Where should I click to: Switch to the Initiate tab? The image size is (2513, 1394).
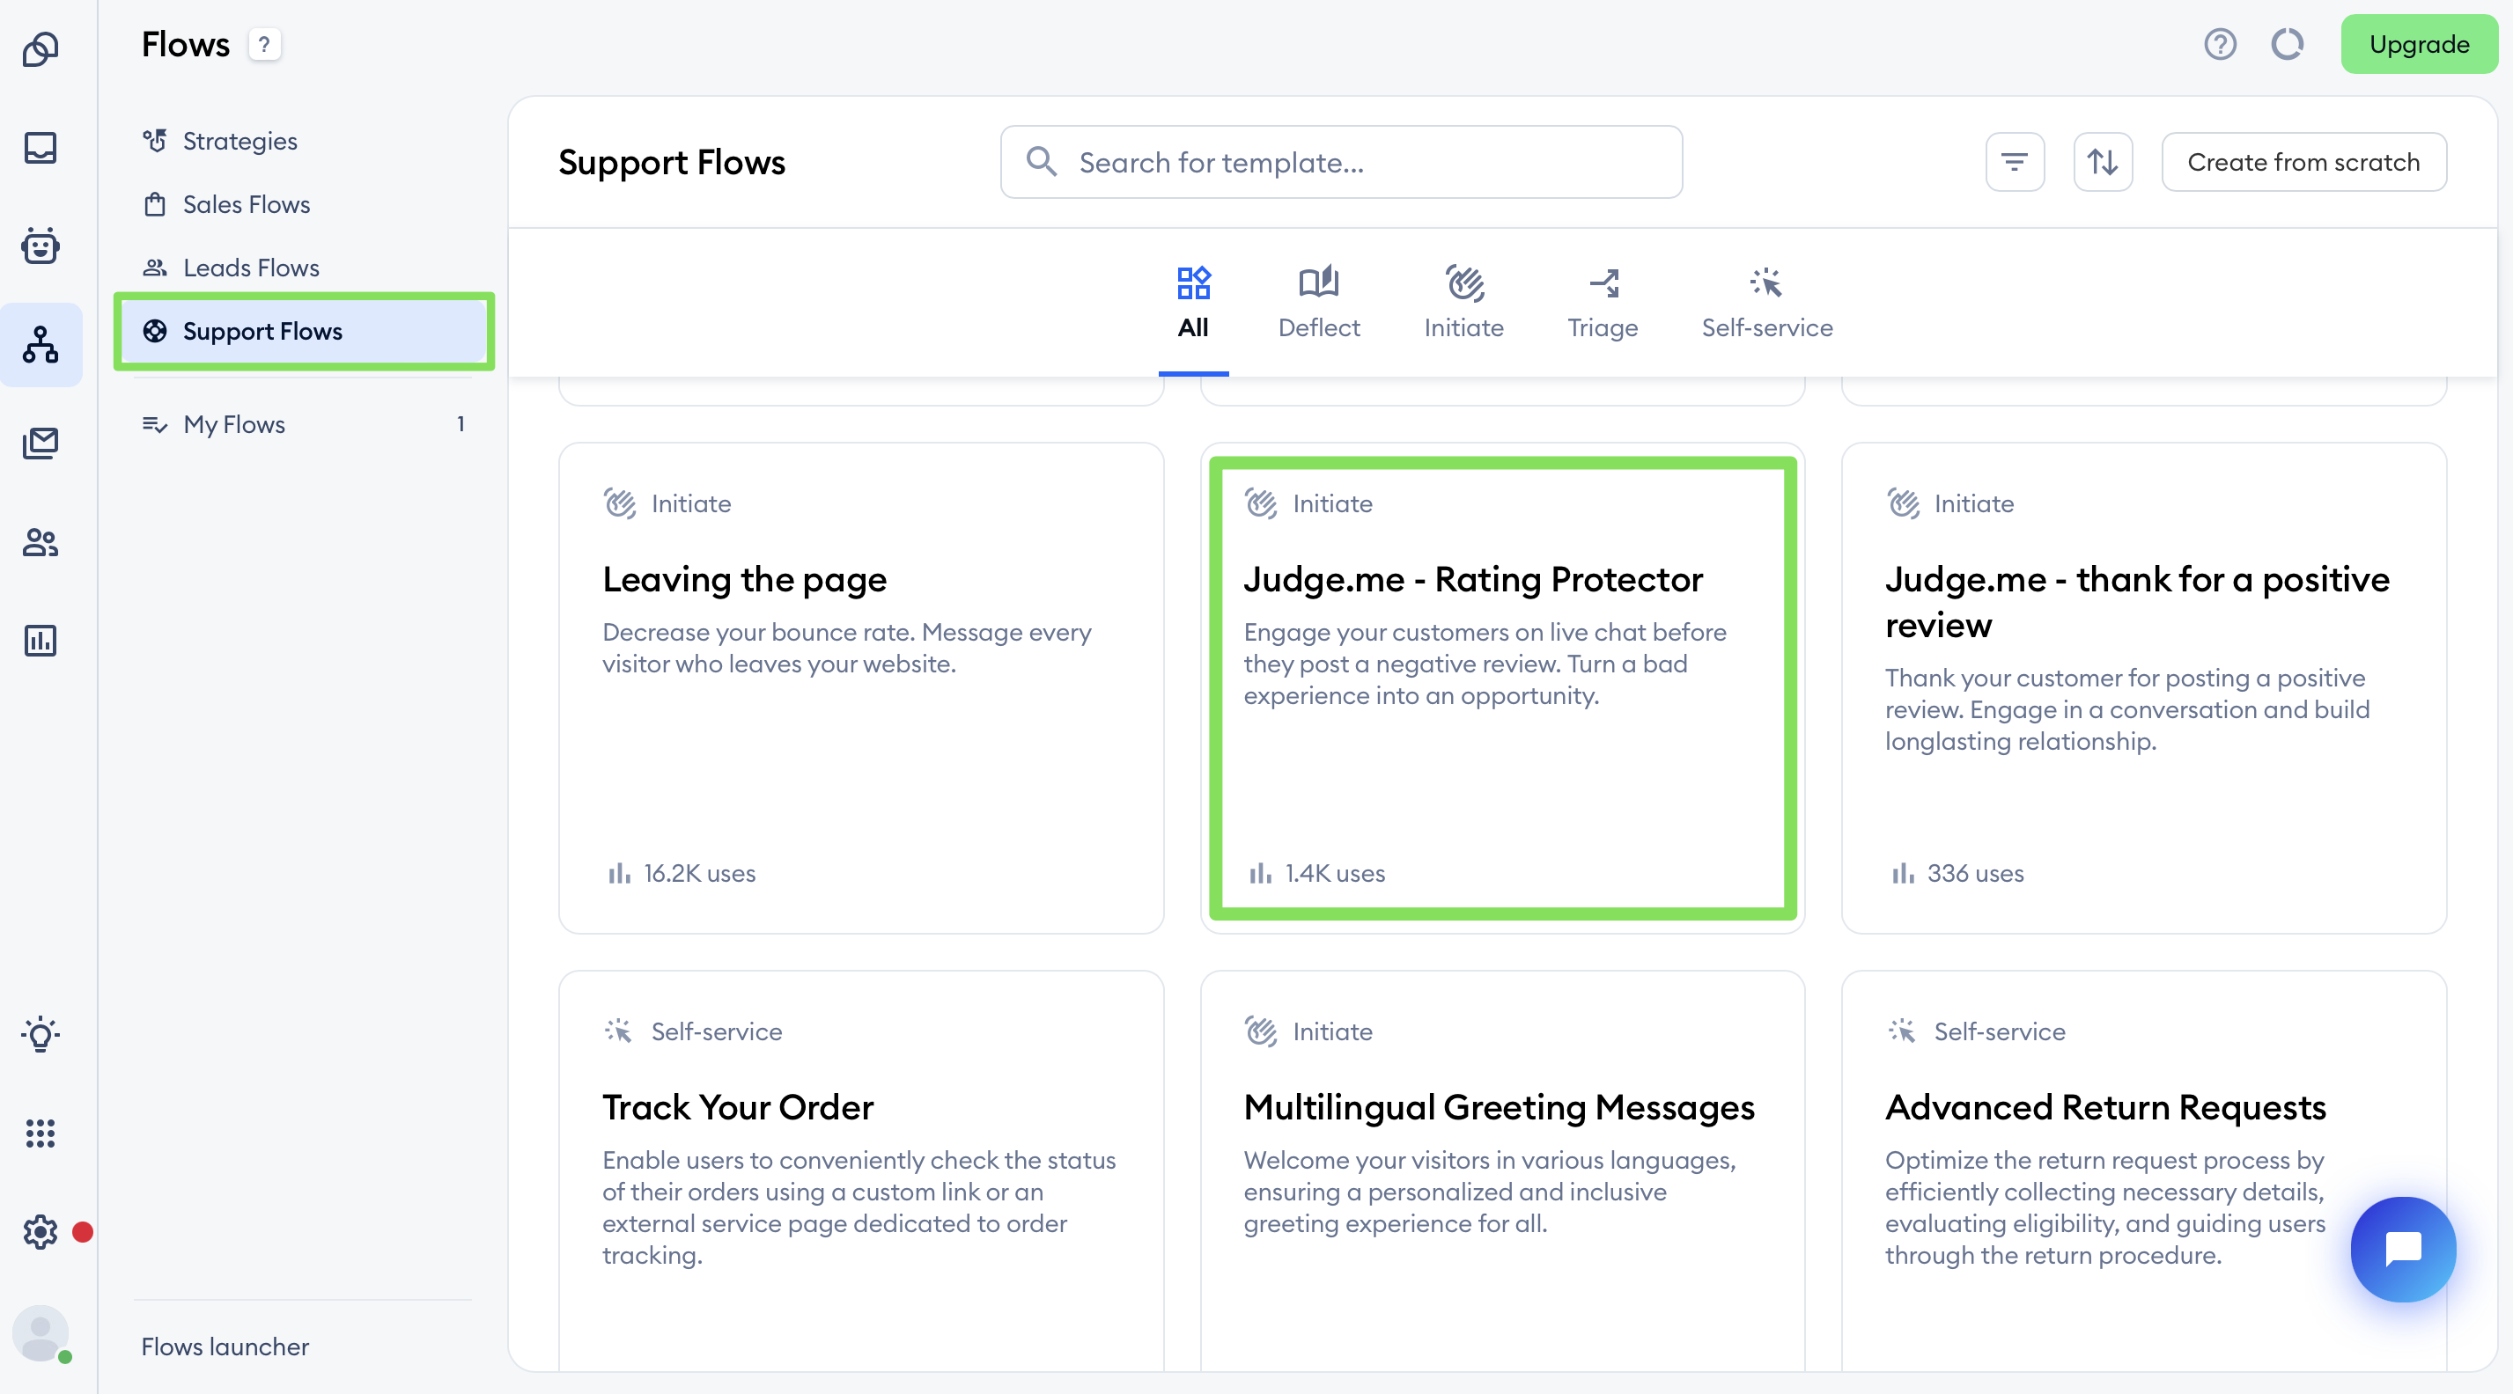[1463, 303]
